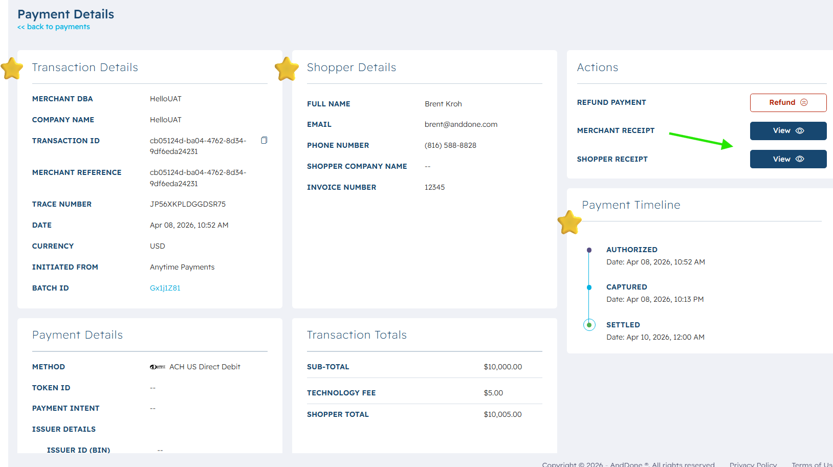This screenshot has height=467, width=833.
Task: Open Batch ID Gx1j1Z81 link
Action: (x=165, y=288)
